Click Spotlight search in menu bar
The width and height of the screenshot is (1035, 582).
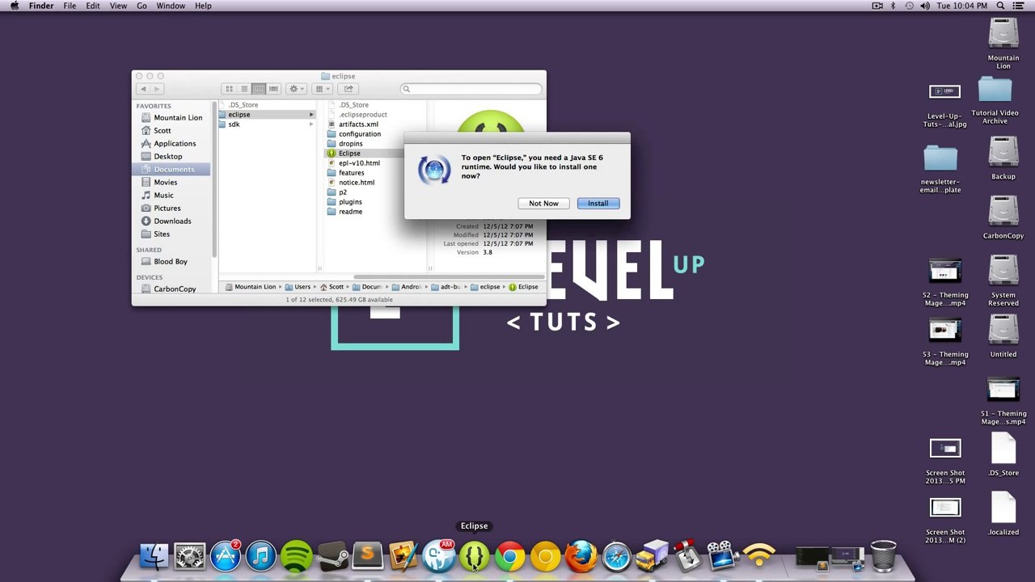coord(1001,6)
